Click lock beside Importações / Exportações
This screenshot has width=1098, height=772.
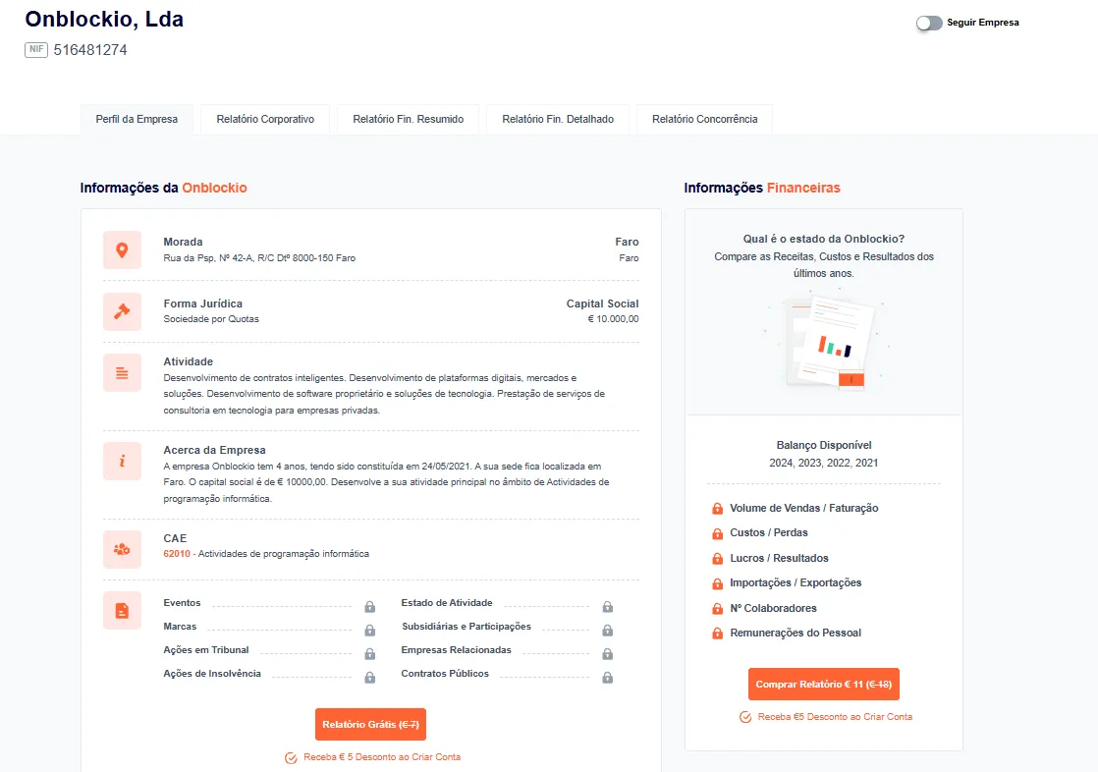(x=717, y=583)
